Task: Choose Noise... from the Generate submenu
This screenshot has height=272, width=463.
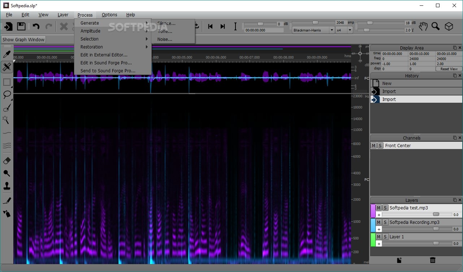Action: pyautogui.click(x=173, y=39)
